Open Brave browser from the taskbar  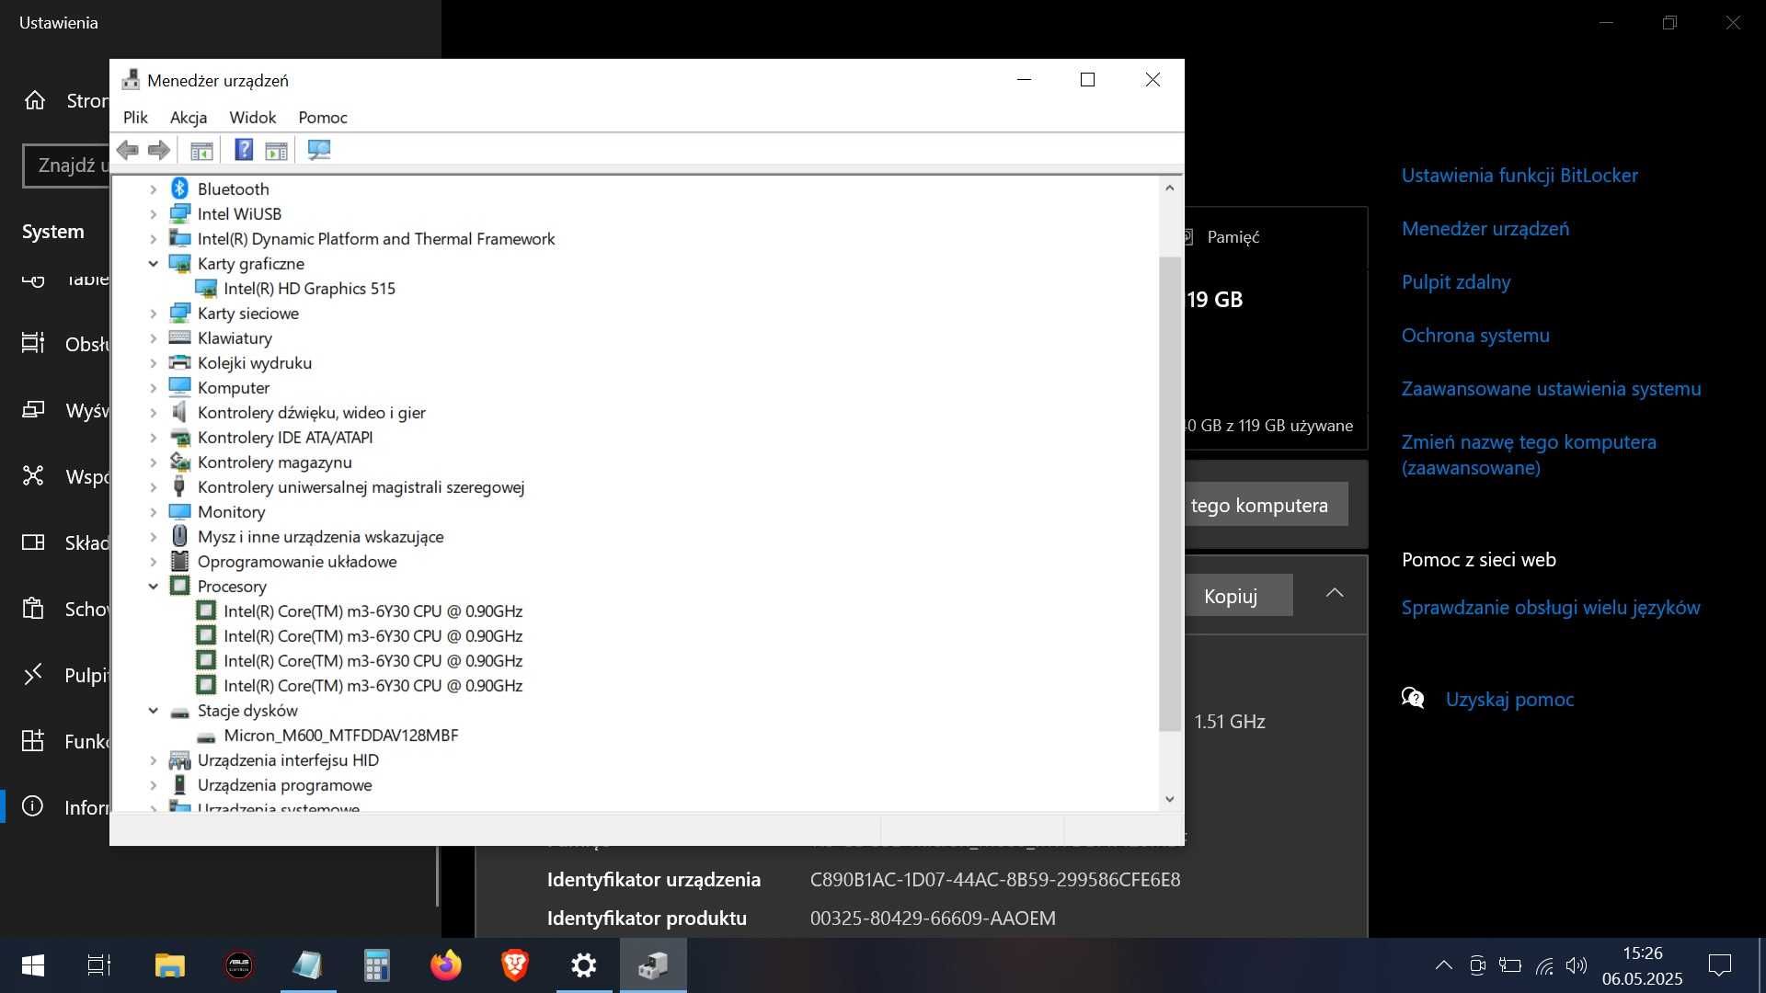tap(515, 965)
